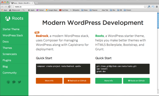Go back with the browser back arrow
Viewport: 159px width, 96px height.
coord(2,7)
